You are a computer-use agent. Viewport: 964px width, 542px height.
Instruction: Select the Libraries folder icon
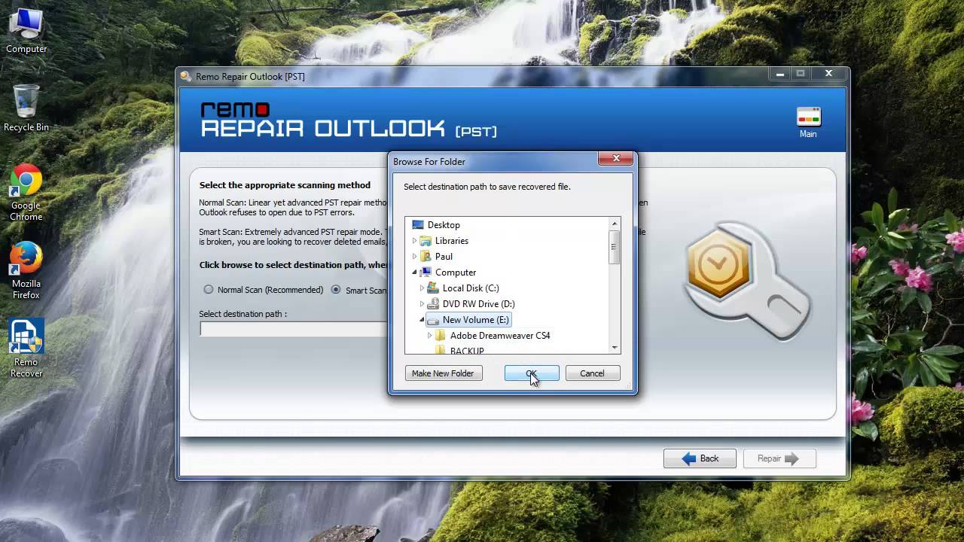pos(426,240)
